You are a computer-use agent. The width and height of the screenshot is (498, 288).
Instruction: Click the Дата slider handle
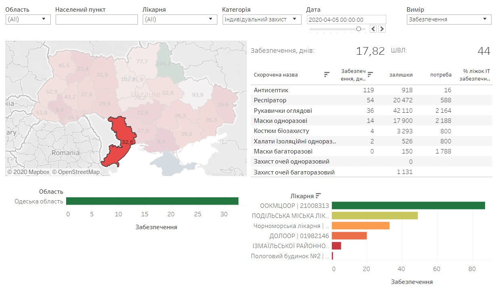click(358, 29)
